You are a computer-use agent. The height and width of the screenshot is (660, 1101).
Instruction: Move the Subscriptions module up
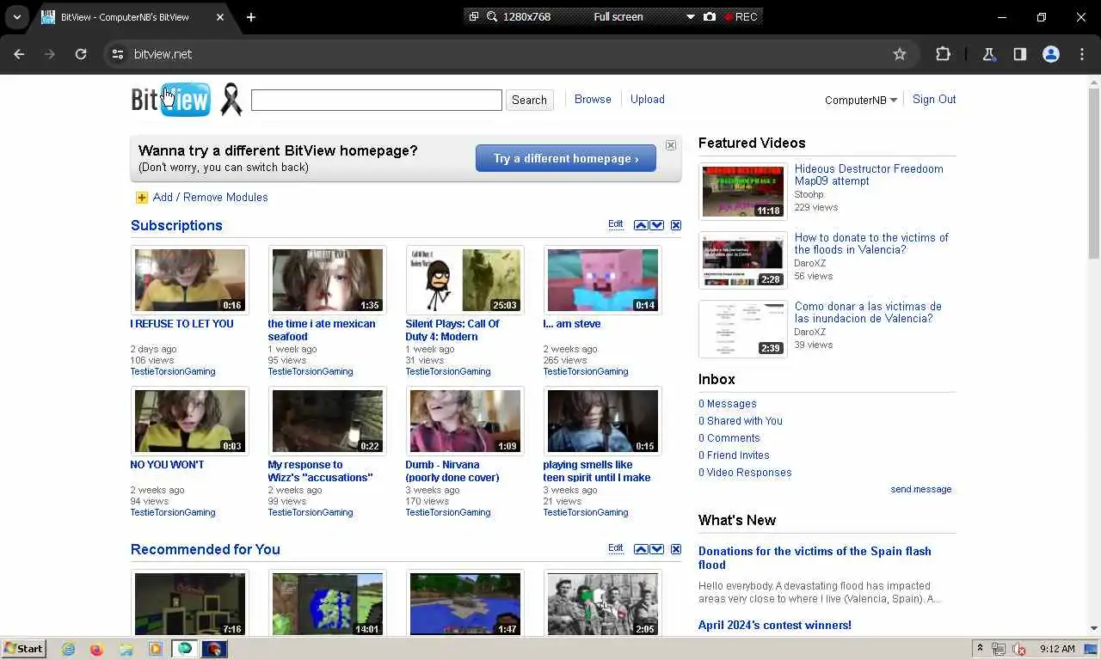(641, 225)
